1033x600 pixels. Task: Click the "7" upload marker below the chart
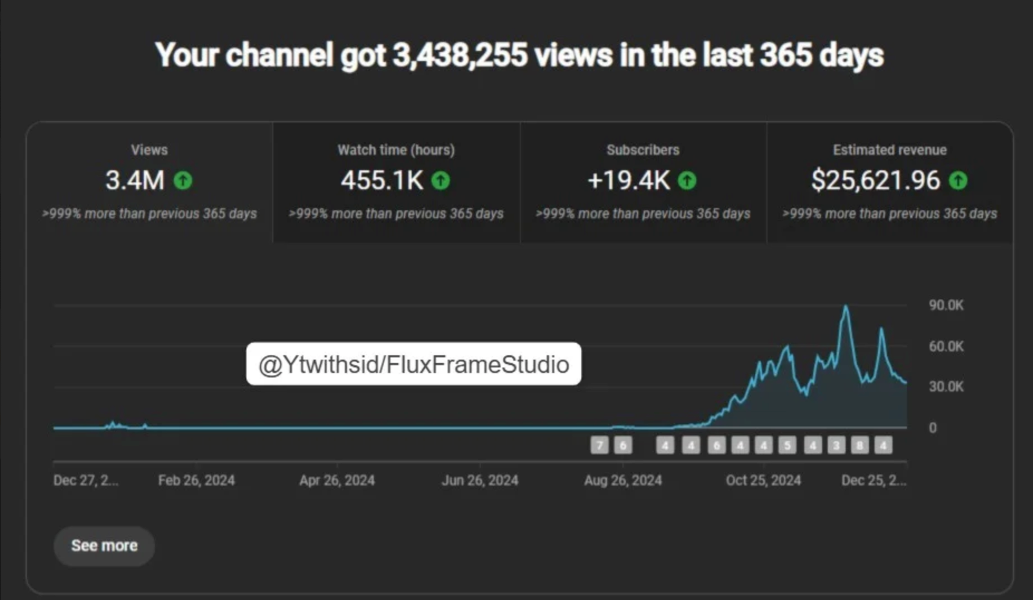point(600,445)
